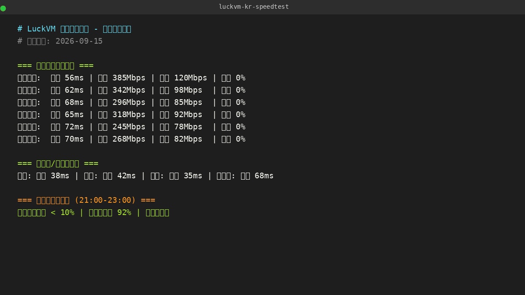Select 0% in the row with 56ms
Image resolution: width=525 pixels, height=295 pixels.
pyautogui.click(x=241, y=78)
